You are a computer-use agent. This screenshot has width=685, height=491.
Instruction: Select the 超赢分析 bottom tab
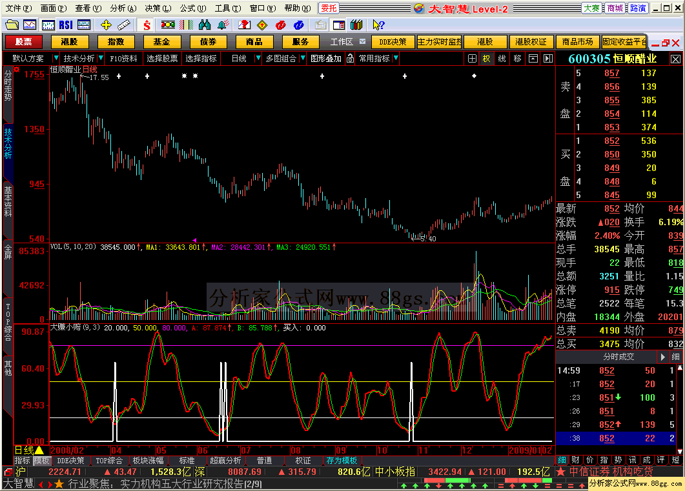225,461
